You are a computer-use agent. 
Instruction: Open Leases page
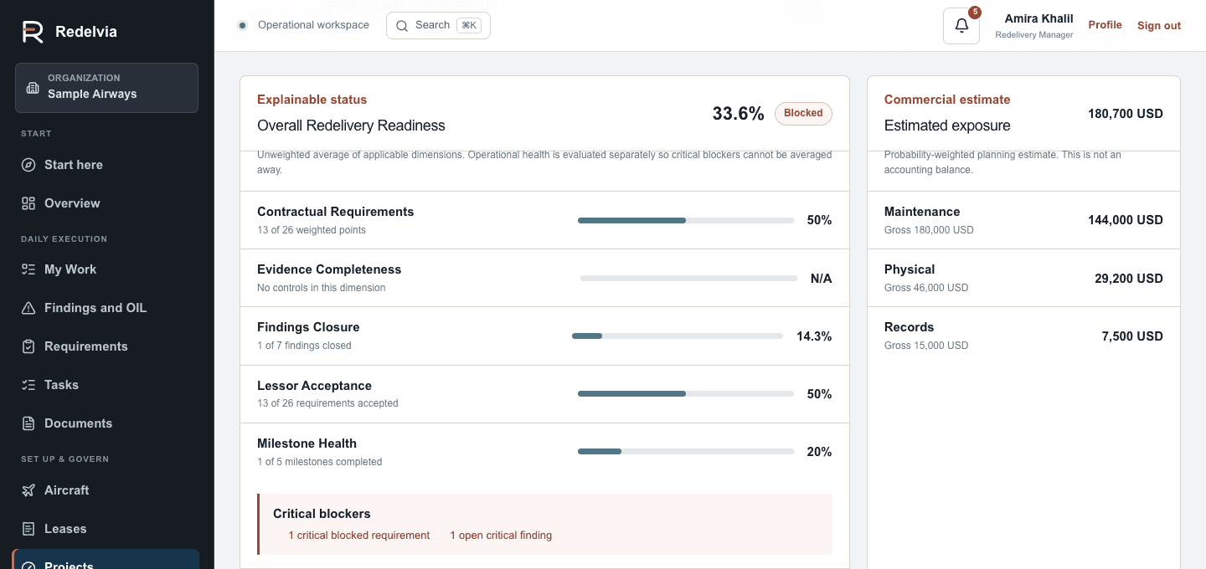coord(106,529)
